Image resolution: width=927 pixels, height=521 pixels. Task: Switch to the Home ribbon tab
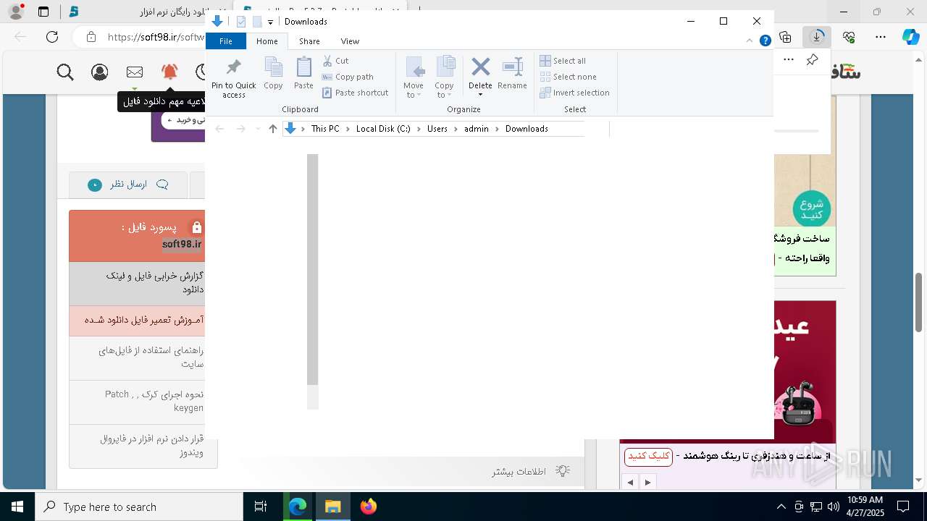pyautogui.click(x=267, y=41)
